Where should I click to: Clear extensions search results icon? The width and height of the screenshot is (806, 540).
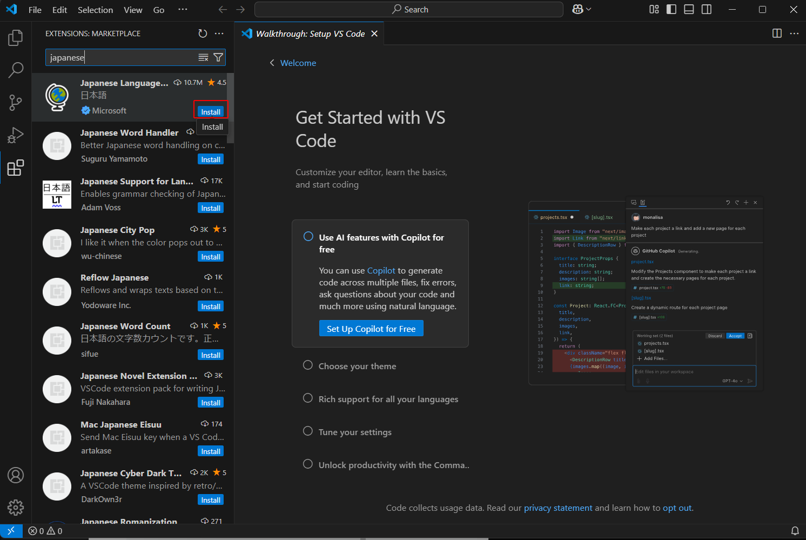203,57
